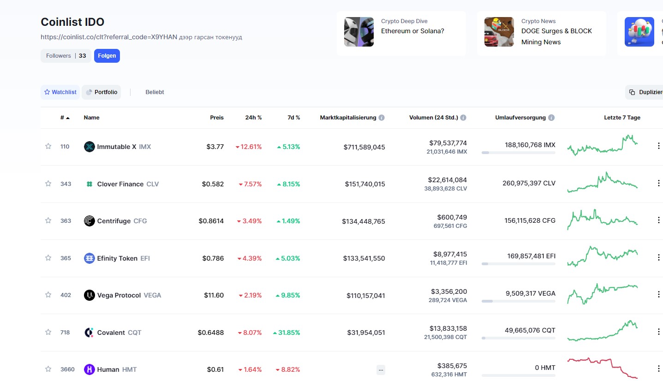Open Ethereum or Solana article thumbnail
The image size is (663, 381).
tap(359, 32)
